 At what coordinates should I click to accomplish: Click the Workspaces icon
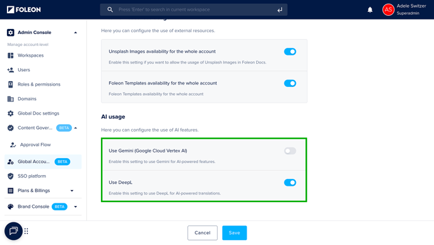(x=11, y=55)
